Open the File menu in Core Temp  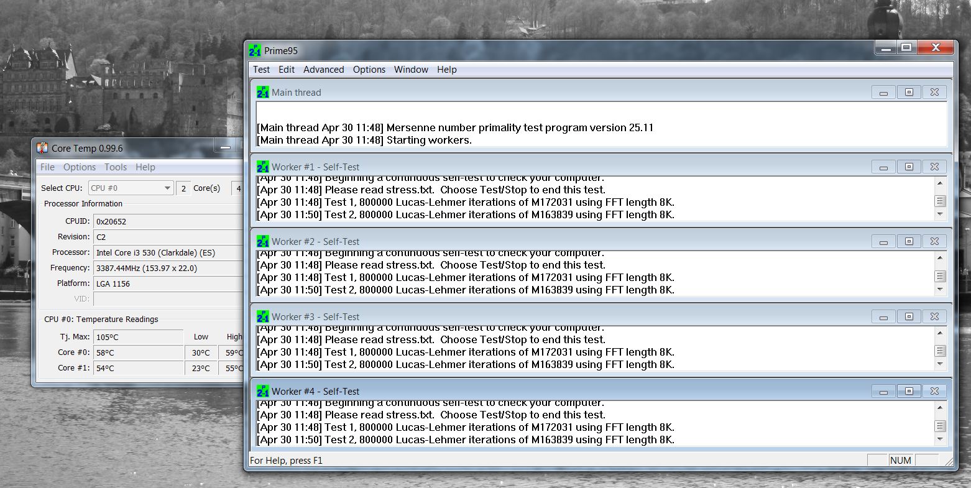47,167
